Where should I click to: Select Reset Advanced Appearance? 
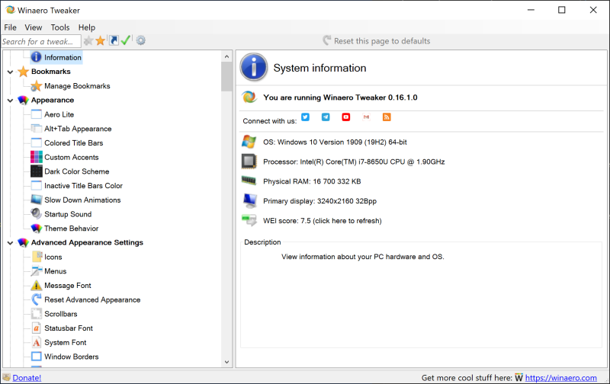tap(92, 299)
